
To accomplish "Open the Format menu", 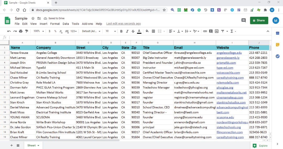I will [55, 24].
